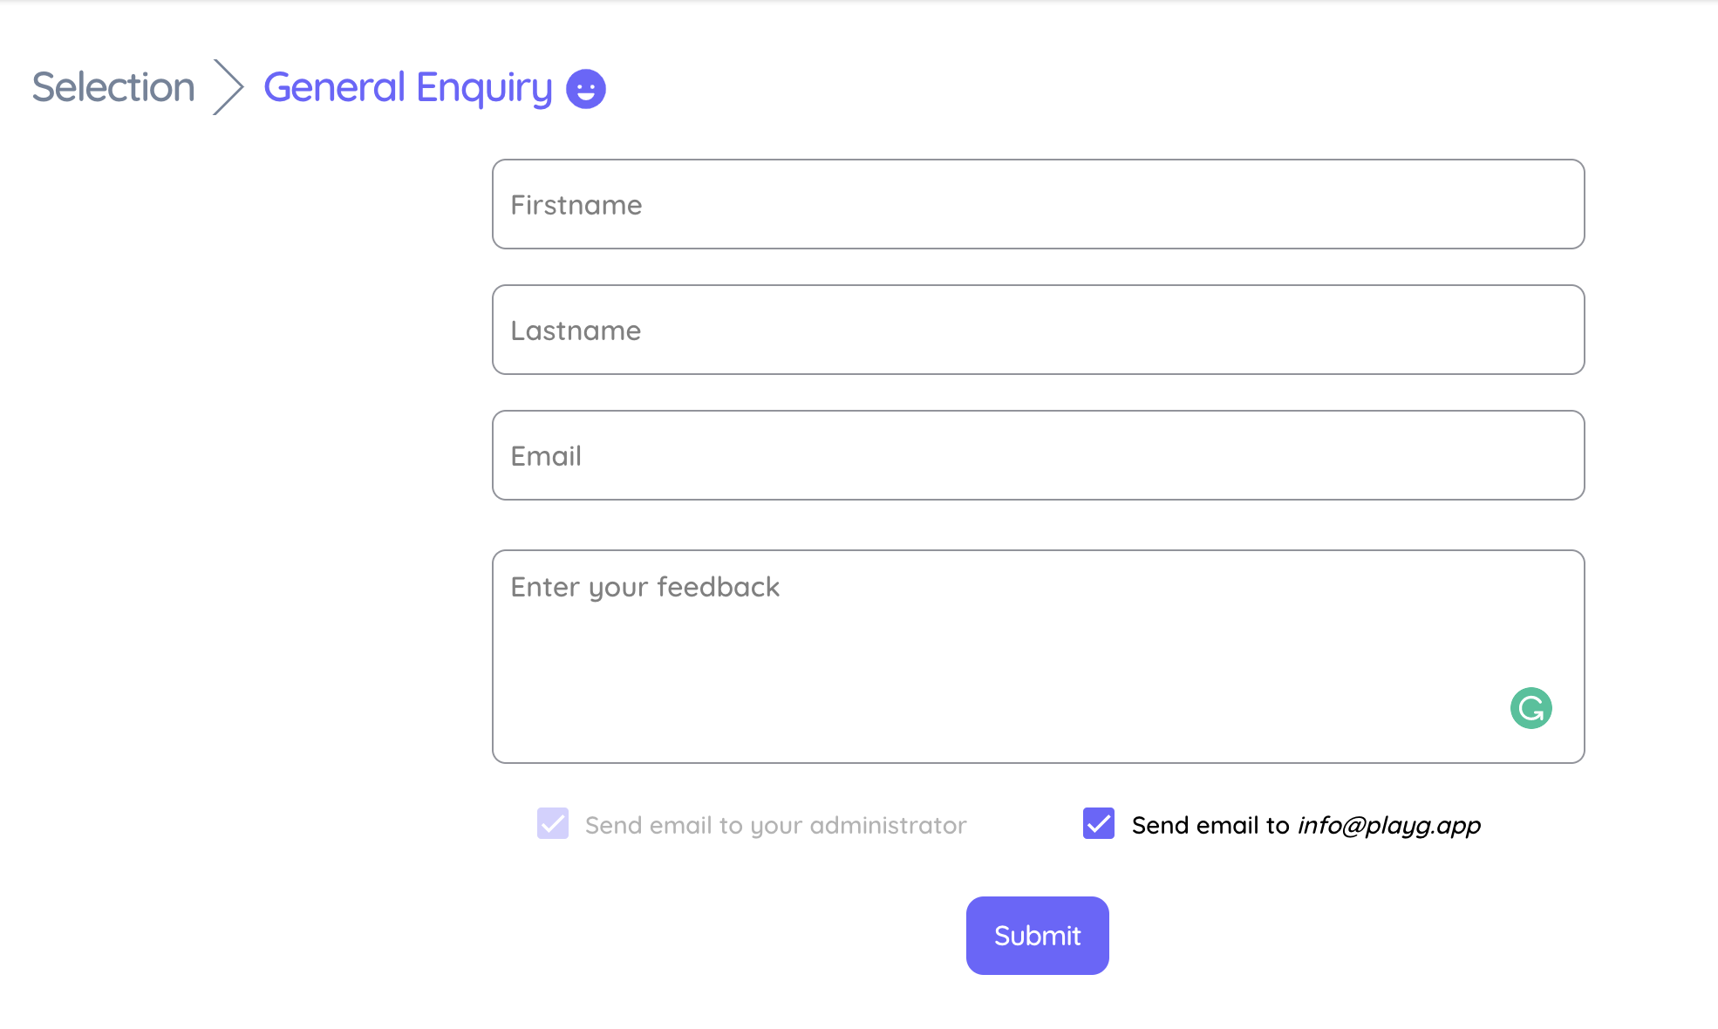
Task: Focus the Firstname input field
Action: coord(1038,204)
